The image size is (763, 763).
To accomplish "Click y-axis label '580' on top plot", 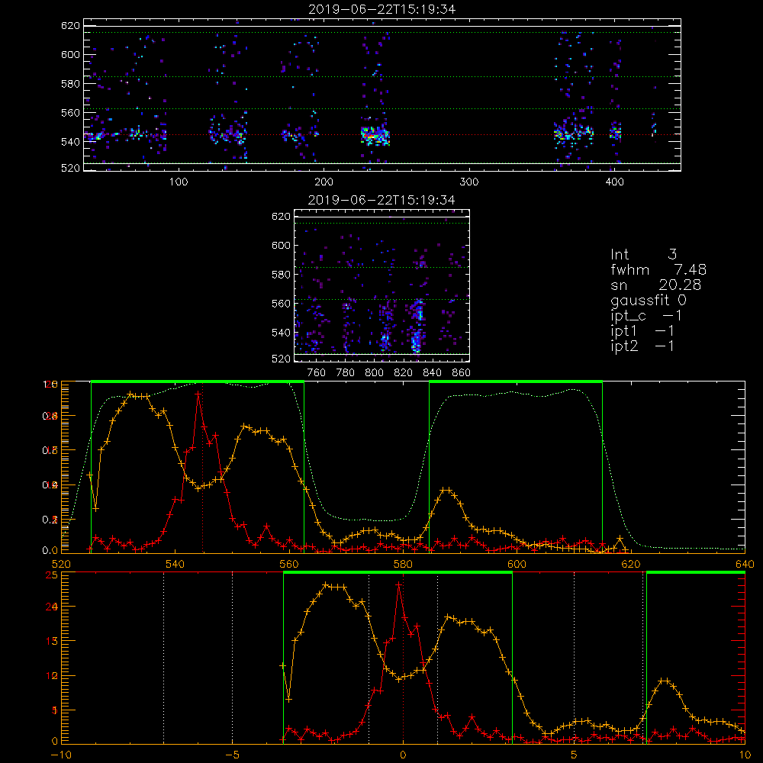I will click(70, 84).
